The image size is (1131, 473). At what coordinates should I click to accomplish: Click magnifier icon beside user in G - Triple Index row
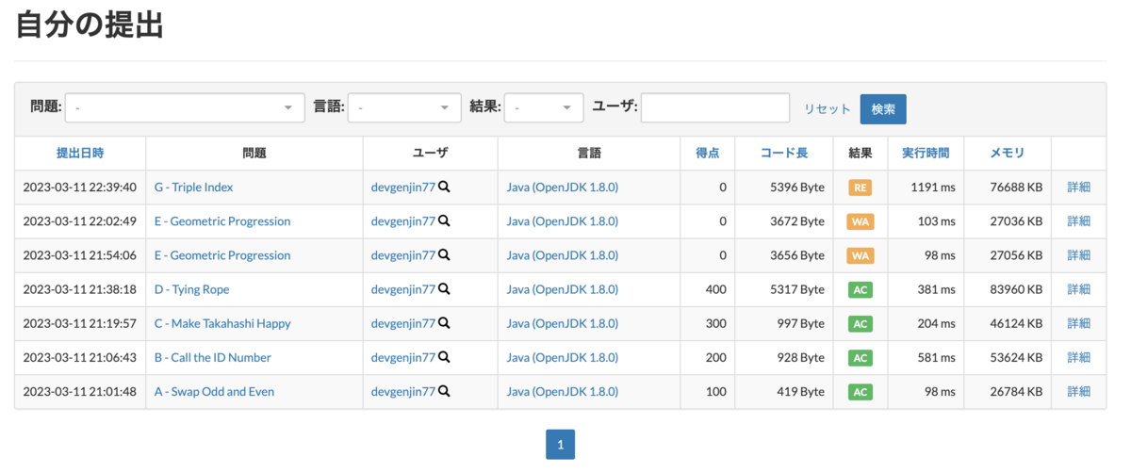[444, 188]
